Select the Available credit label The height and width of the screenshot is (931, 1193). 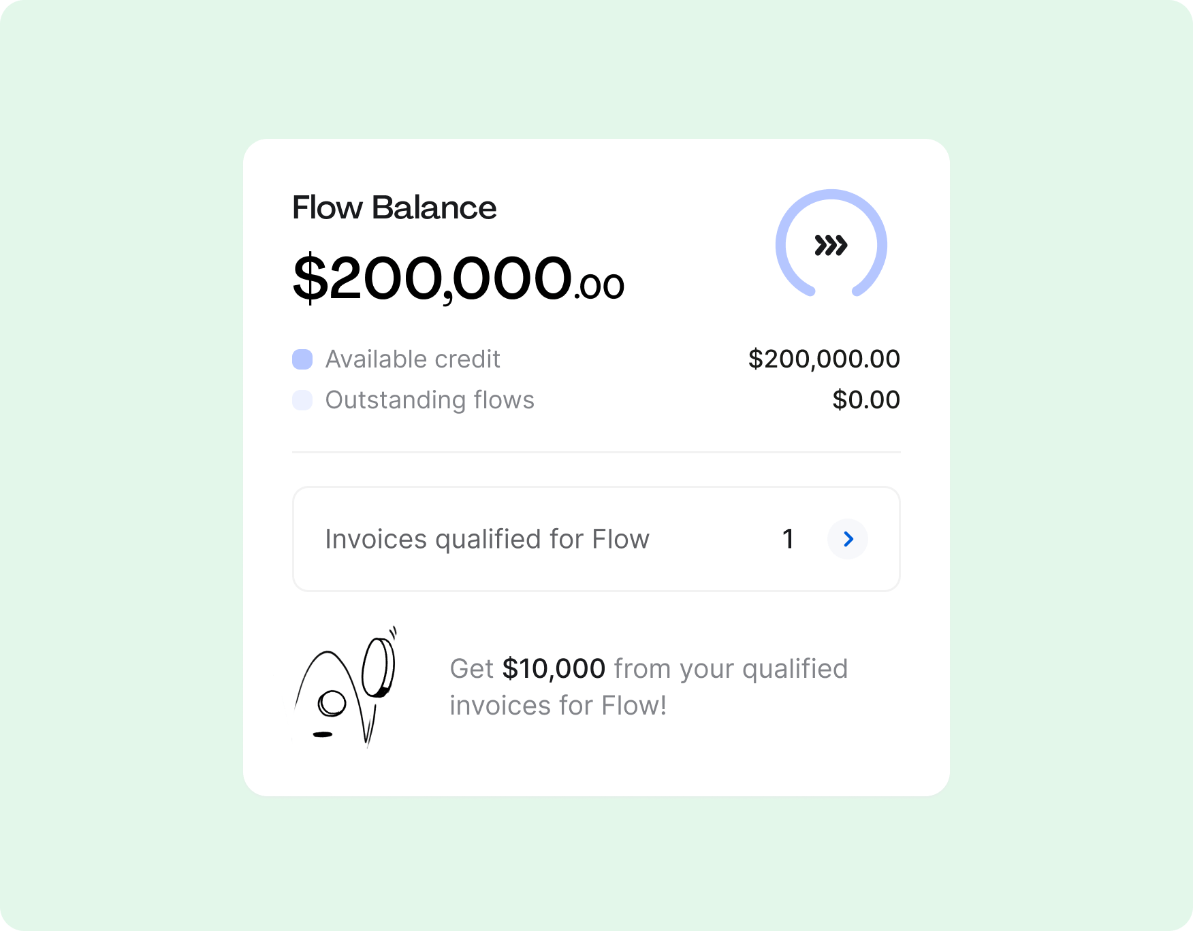(x=413, y=359)
